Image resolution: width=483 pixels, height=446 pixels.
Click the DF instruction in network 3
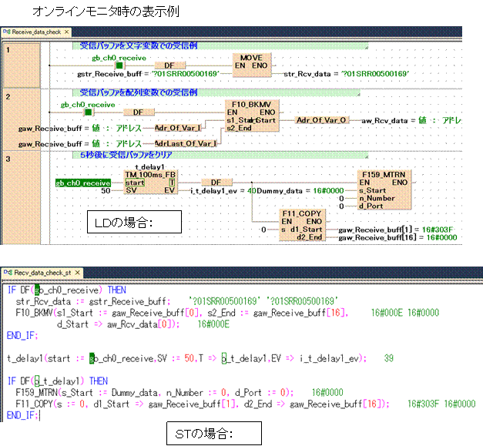click(x=216, y=183)
